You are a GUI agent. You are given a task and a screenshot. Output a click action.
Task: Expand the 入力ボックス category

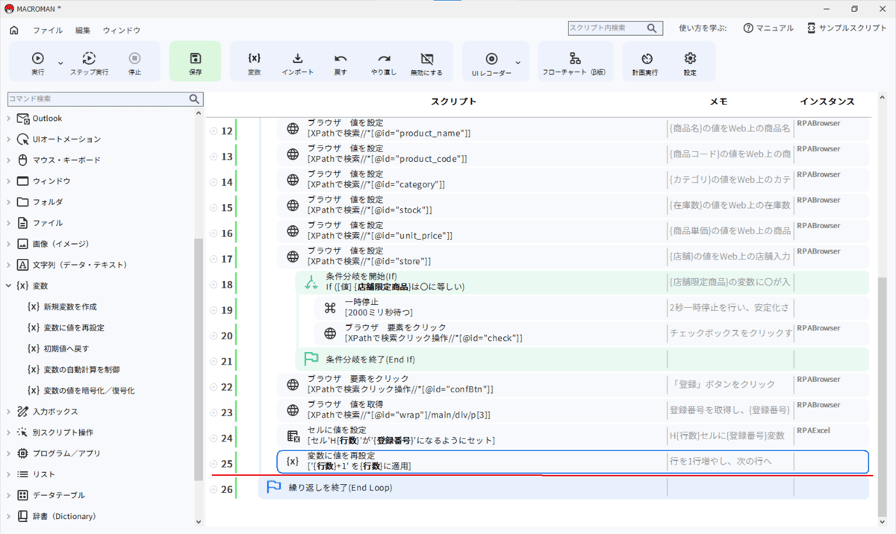[9, 412]
